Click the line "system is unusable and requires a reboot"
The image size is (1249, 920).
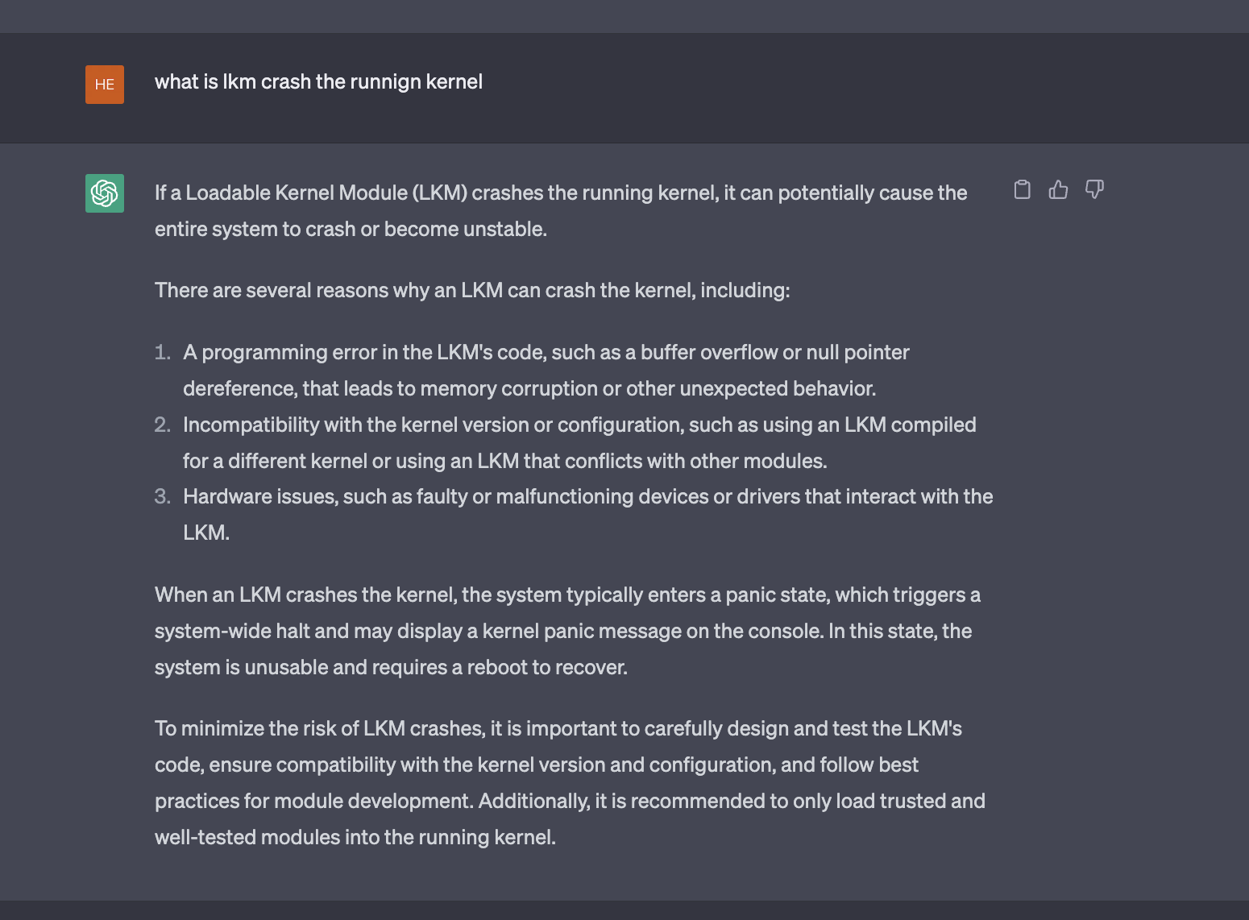pos(391,668)
